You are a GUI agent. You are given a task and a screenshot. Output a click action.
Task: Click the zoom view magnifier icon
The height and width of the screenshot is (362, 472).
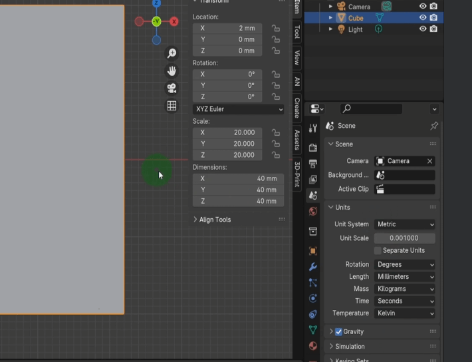(x=172, y=53)
